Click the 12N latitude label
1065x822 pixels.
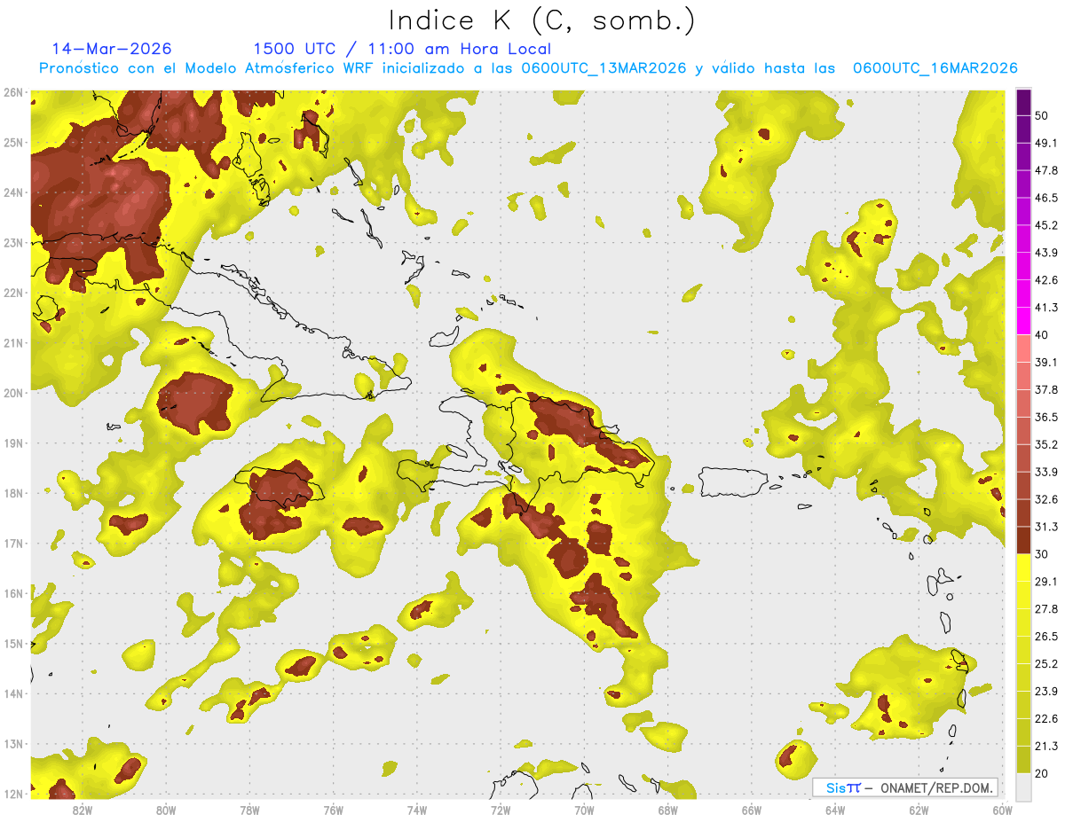point(13,794)
